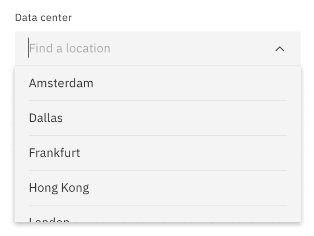Select Hong Kong as the location
Screen dimensions: 314x236
click(59, 187)
